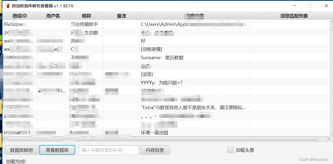This screenshot has width=333, height=164.
Task: Click the 数据库解密 button
Action: [x=21, y=150]
